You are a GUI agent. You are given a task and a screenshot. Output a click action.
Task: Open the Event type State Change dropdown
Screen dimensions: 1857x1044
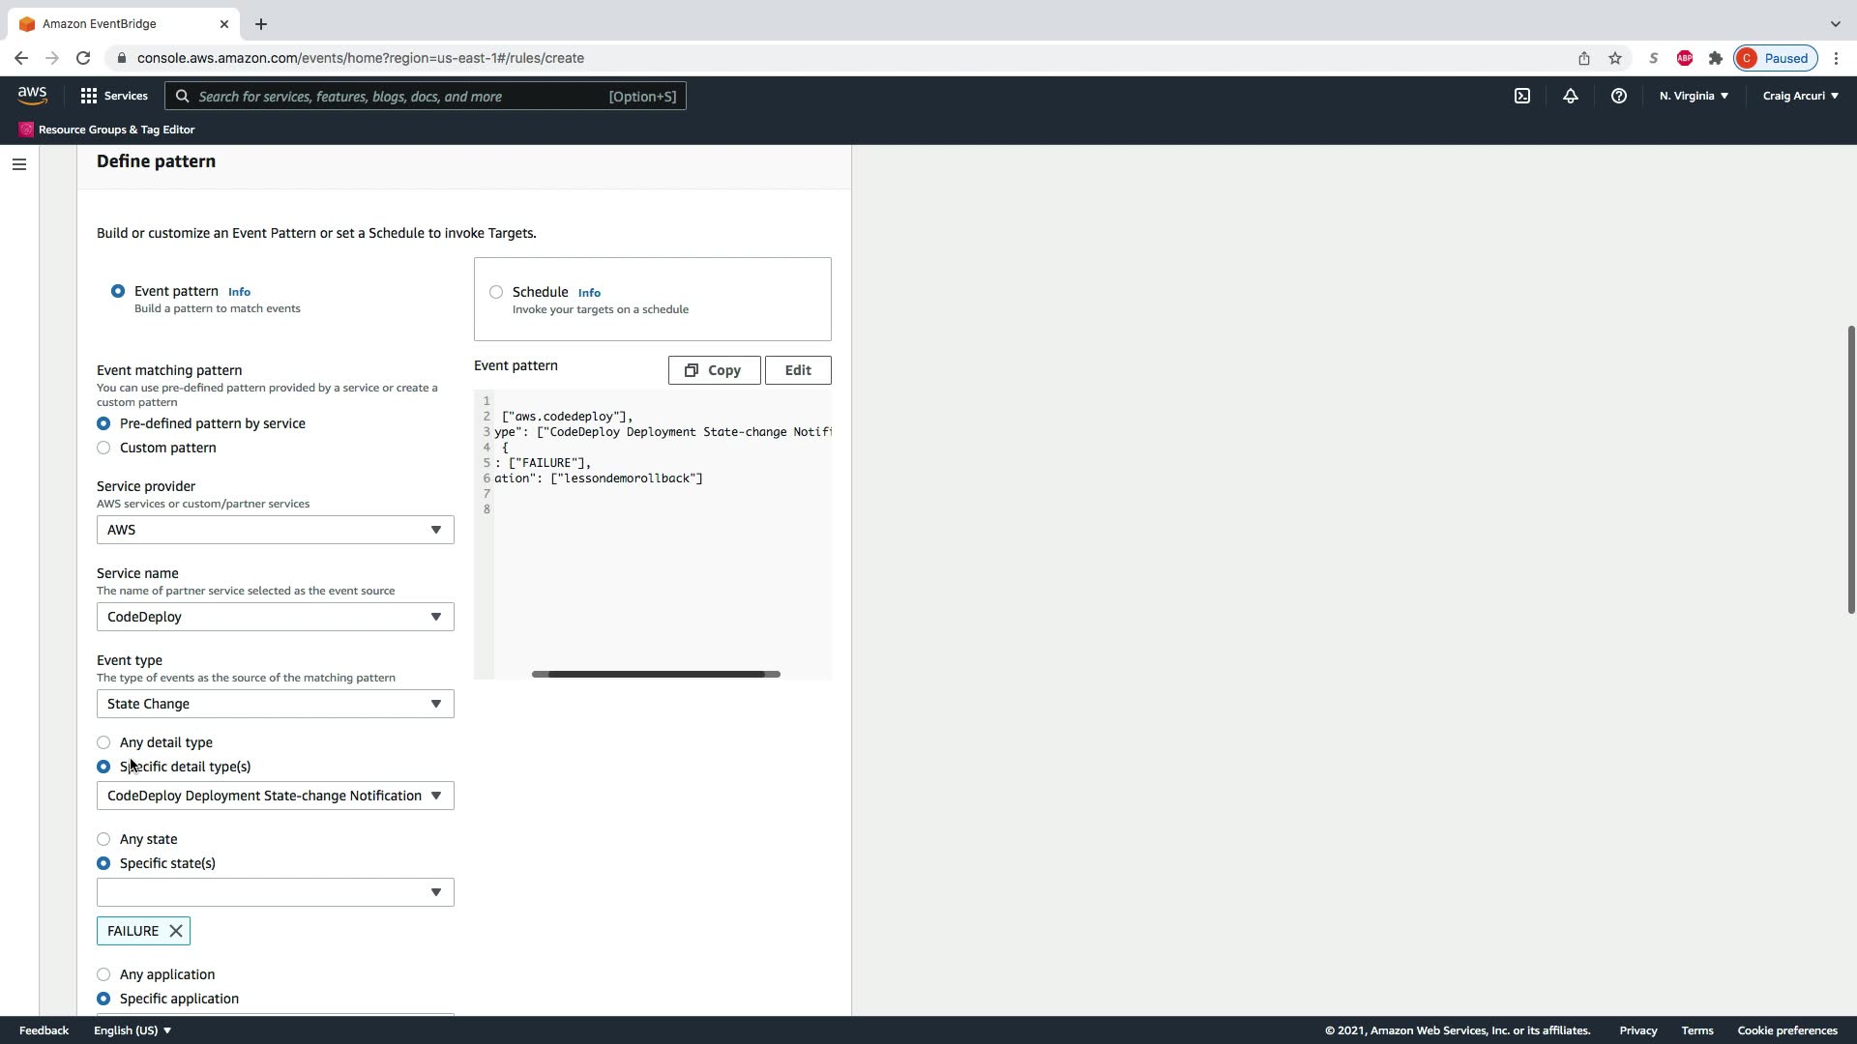click(x=275, y=704)
